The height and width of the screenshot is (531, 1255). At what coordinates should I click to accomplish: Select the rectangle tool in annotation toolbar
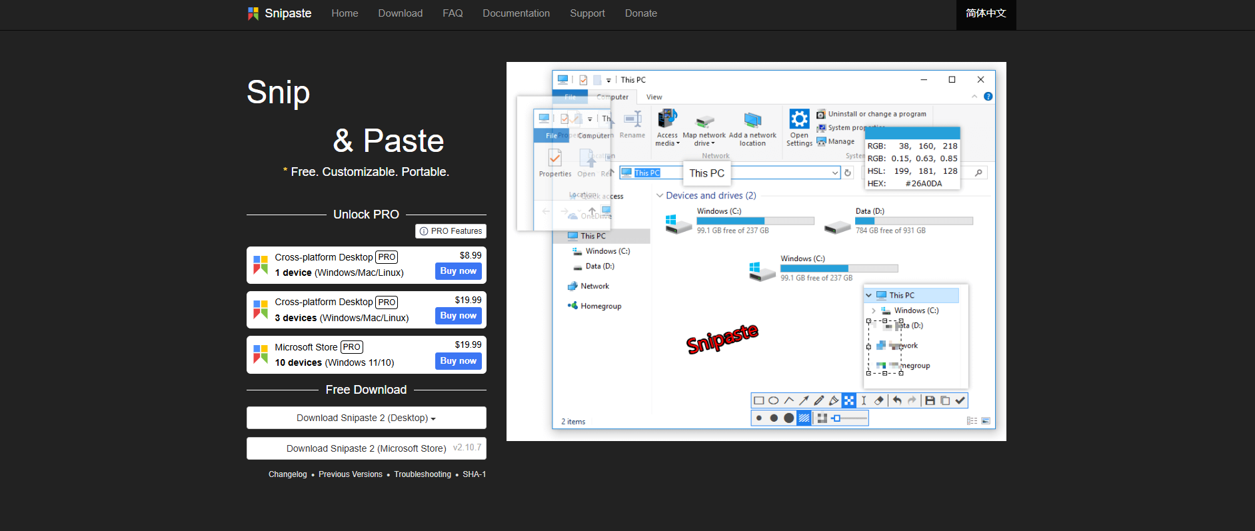point(758,400)
